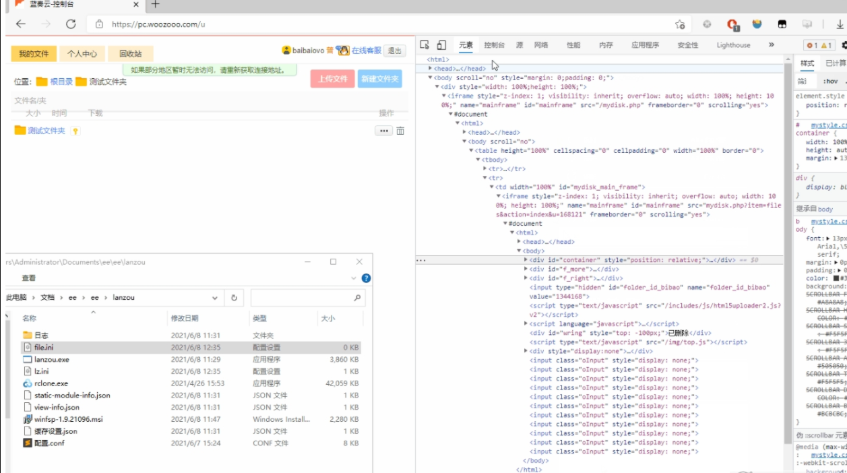Screen dimensions: 847x473
Task: Toggle :hov element state button
Action: (831, 81)
